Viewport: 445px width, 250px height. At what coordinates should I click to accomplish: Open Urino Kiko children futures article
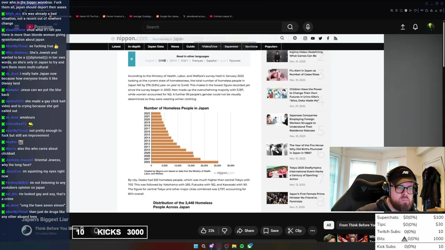pos(306,95)
